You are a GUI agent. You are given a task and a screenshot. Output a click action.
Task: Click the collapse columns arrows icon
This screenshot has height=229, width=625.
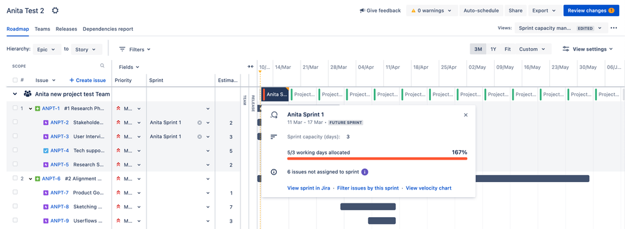[x=251, y=66]
